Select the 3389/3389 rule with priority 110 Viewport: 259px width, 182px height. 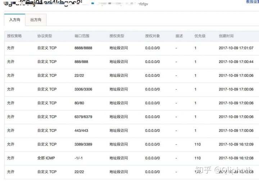pos(132,144)
